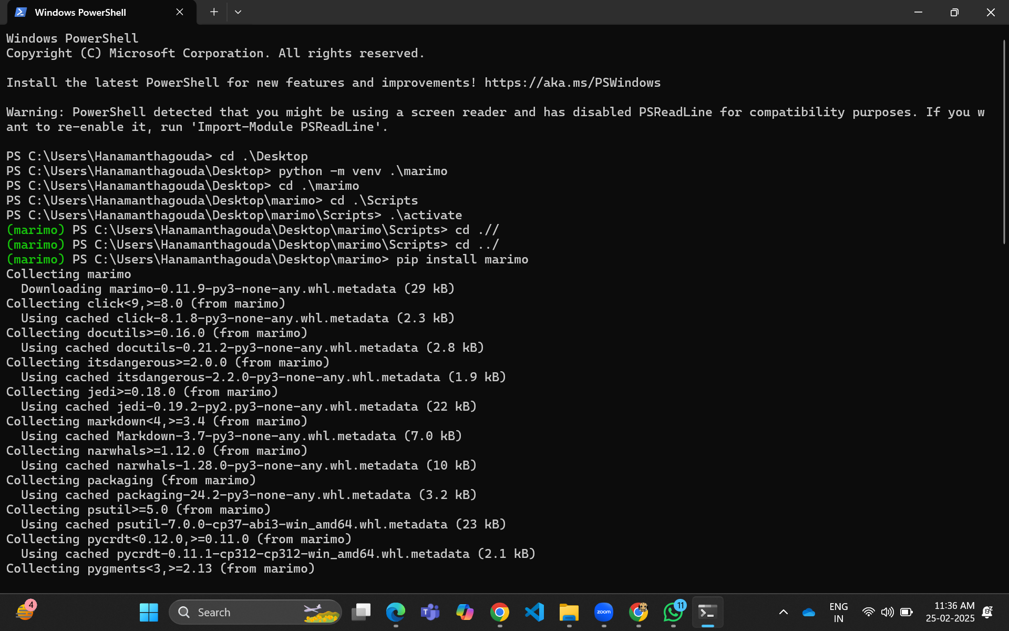Click the Zoom icon in taskbar
1009x631 pixels.
(x=604, y=612)
